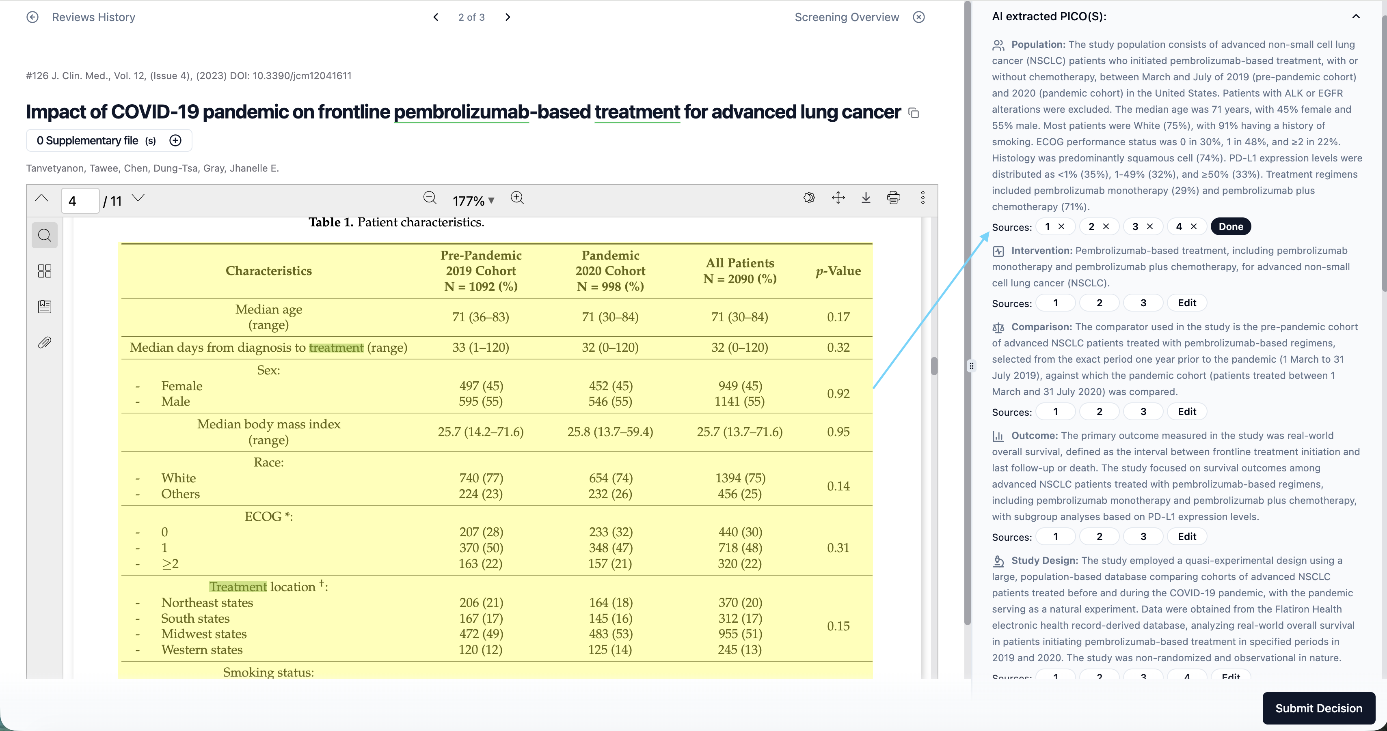Click the PDF zoom in icon
1387x731 pixels.
pos(517,198)
